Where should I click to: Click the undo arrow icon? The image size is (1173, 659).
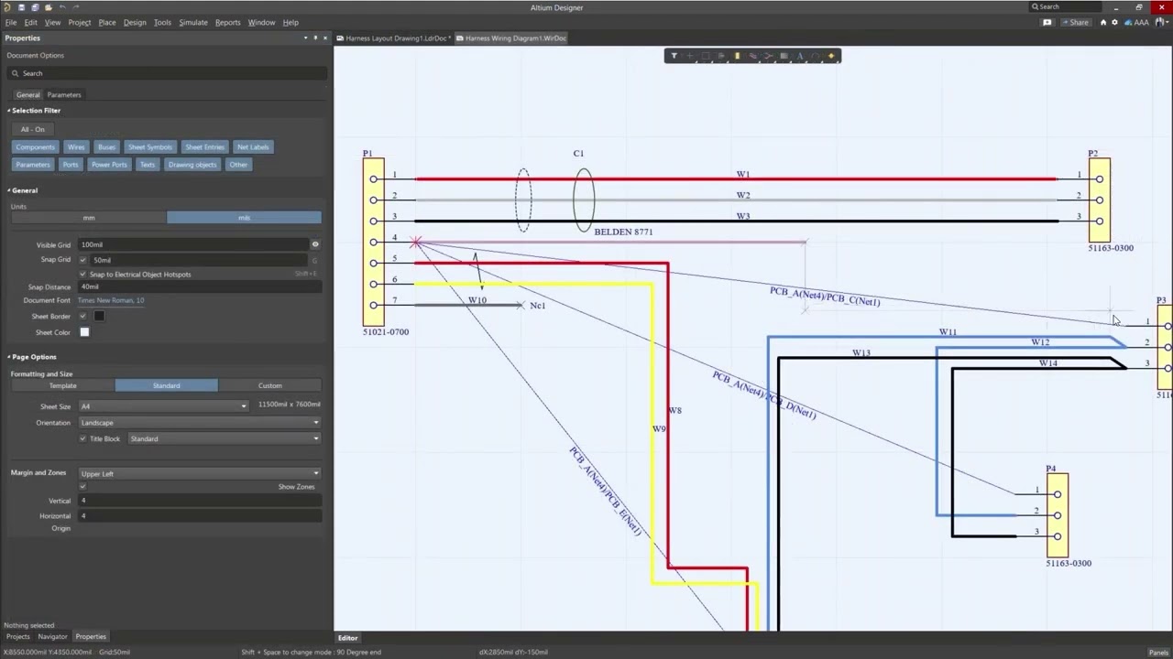click(62, 7)
